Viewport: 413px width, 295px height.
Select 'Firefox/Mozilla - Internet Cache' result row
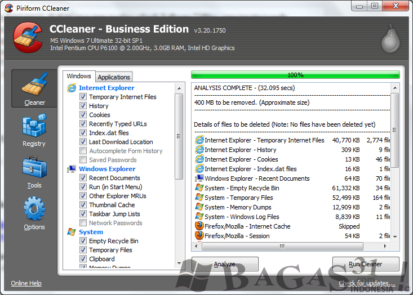[x=292, y=226]
